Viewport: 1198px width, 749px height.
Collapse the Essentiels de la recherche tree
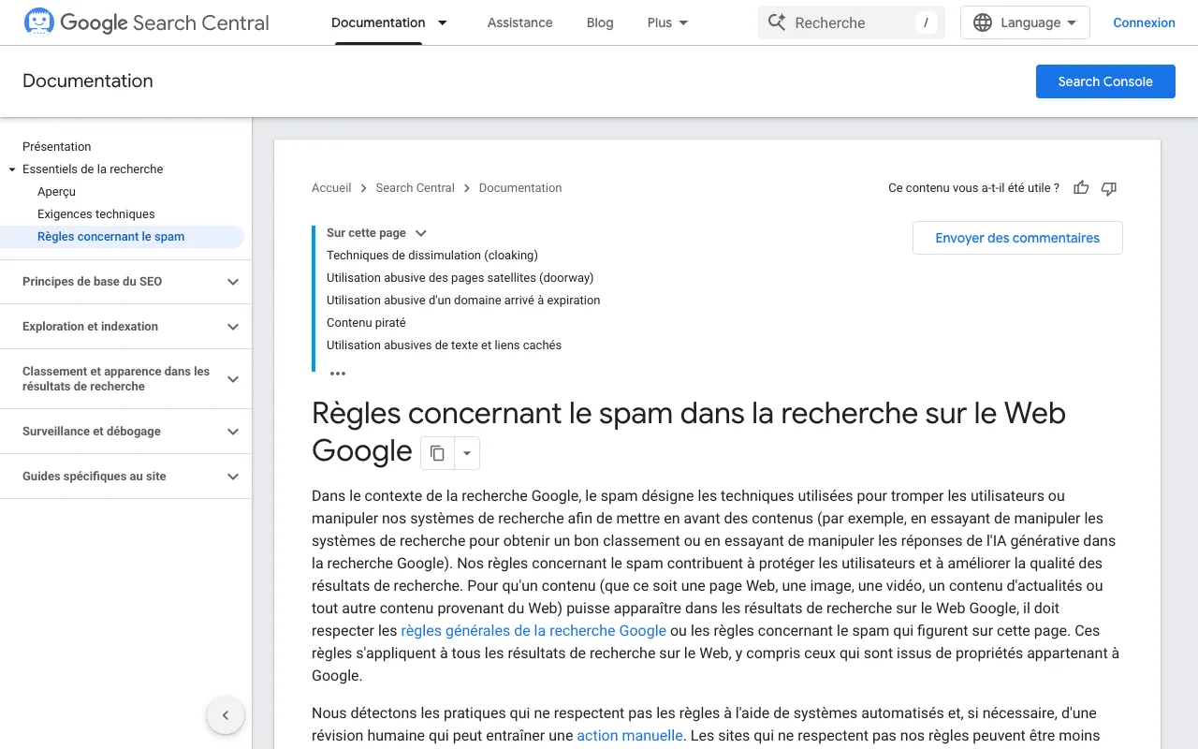click(12, 169)
